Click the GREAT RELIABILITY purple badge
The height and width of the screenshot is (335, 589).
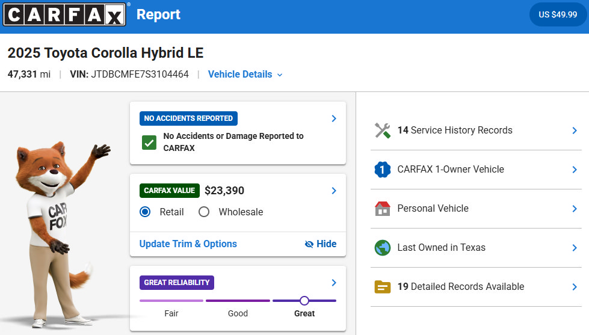177,283
